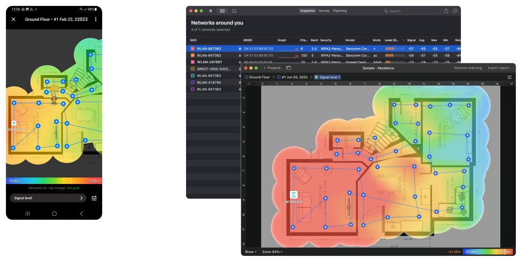This screenshot has width=525, height=265.
Task: Switch to table view in Inspector toolbar
Action: coord(222,11)
